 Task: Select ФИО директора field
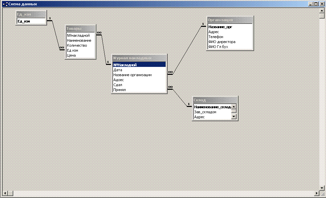[x=230, y=42]
